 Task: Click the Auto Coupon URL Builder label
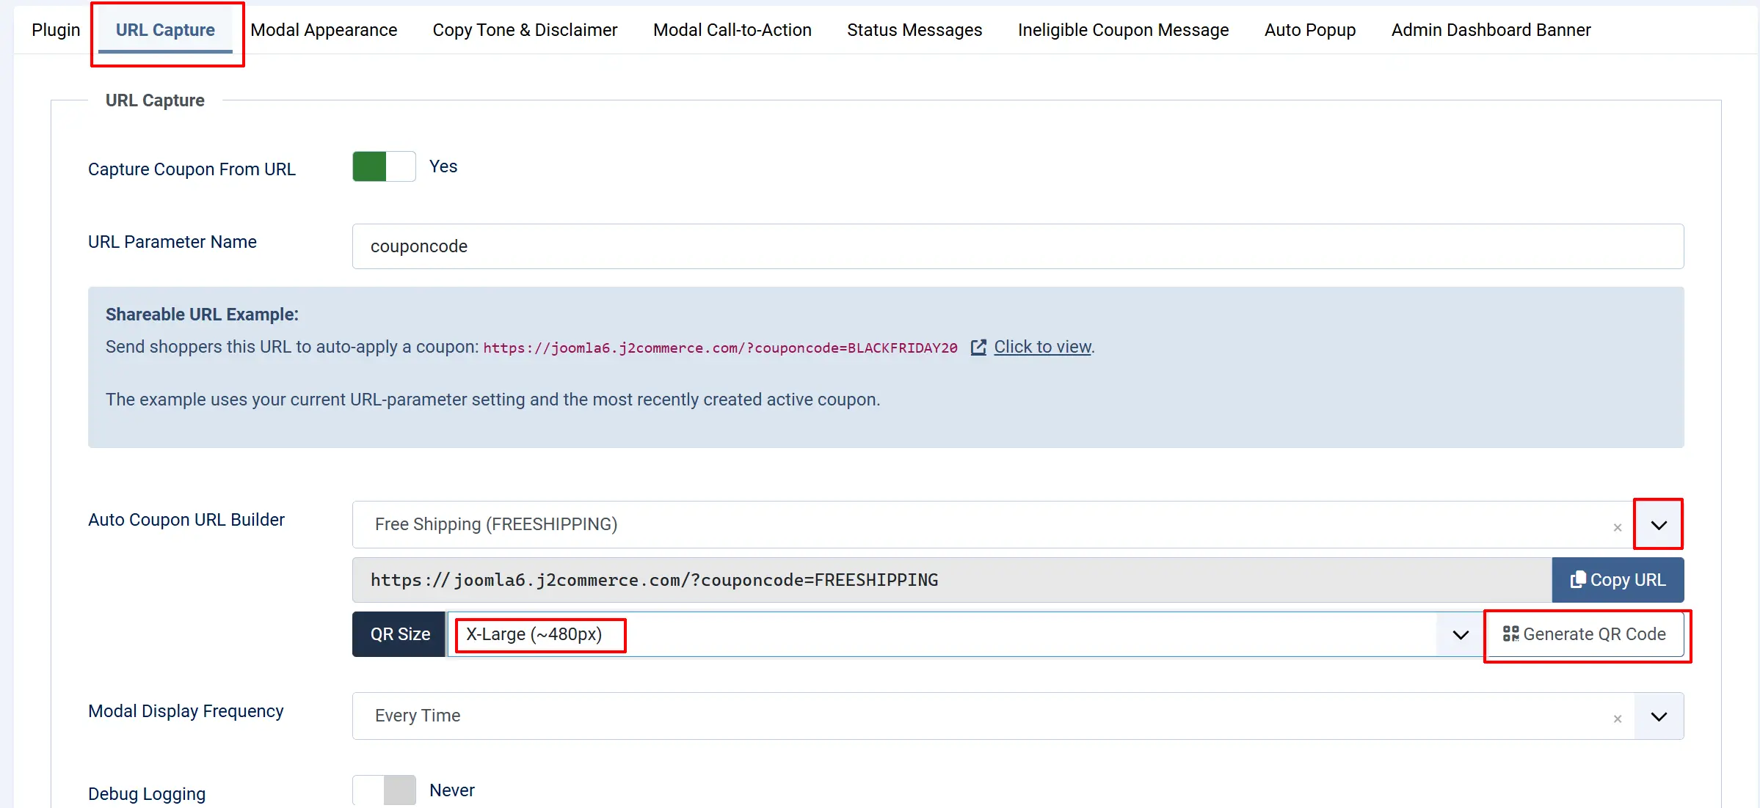pos(186,520)
